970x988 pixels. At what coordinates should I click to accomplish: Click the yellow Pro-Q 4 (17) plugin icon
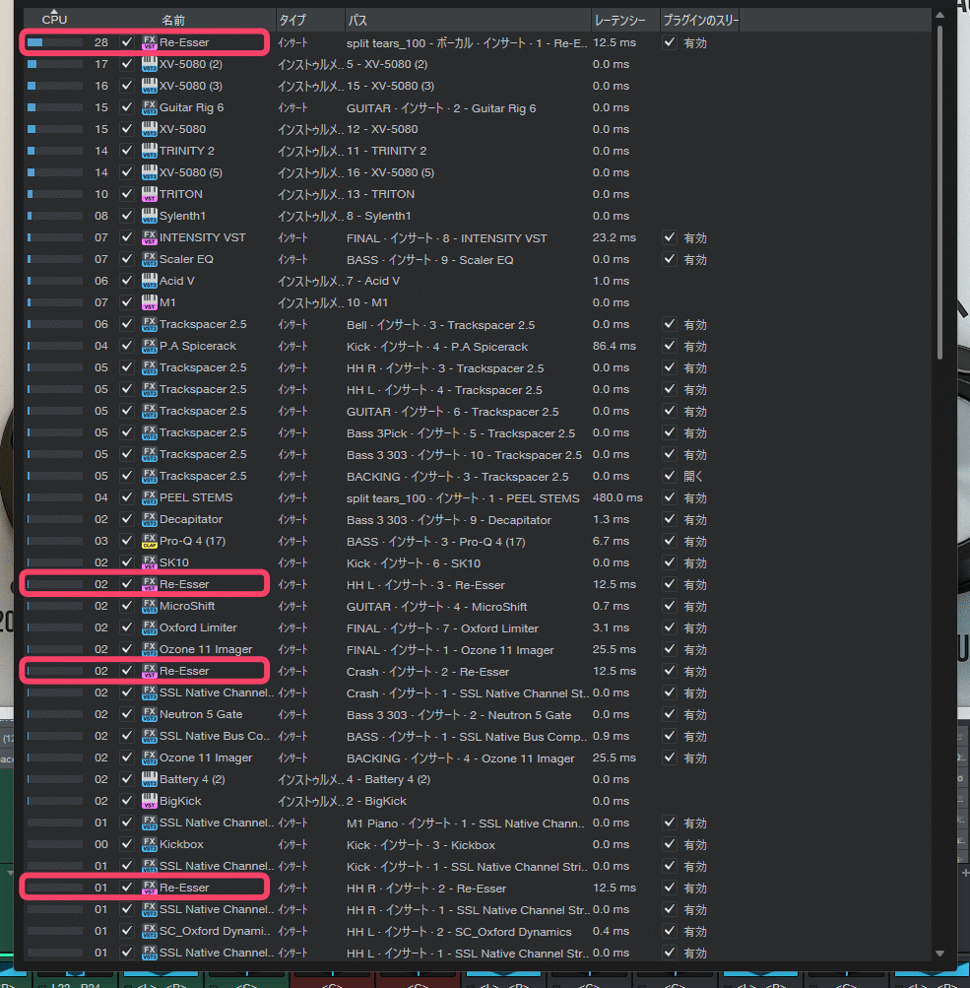[x=150, y=541]
